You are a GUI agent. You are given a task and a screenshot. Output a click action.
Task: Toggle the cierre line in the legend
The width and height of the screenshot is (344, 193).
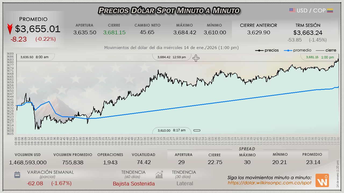point(326,50)
